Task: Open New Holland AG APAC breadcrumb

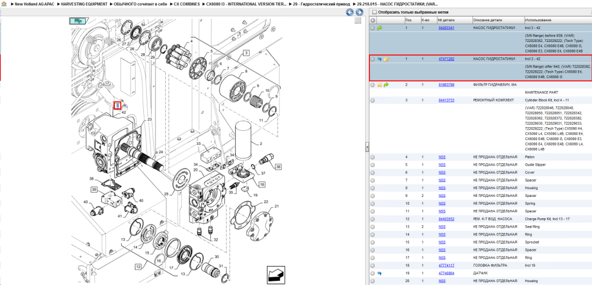Action: (34, 4)
